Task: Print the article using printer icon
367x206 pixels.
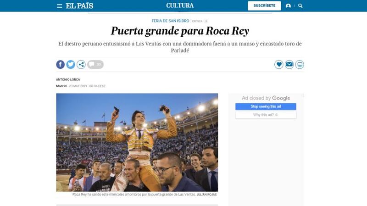Action: [300, 64]
